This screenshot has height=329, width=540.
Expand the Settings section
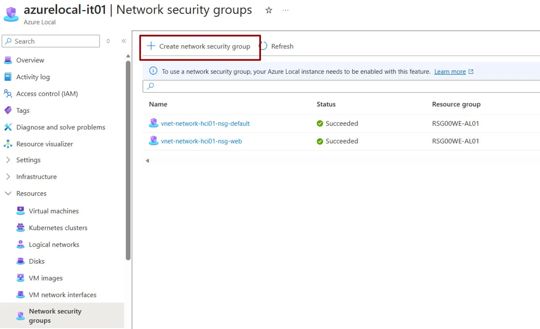8,160
